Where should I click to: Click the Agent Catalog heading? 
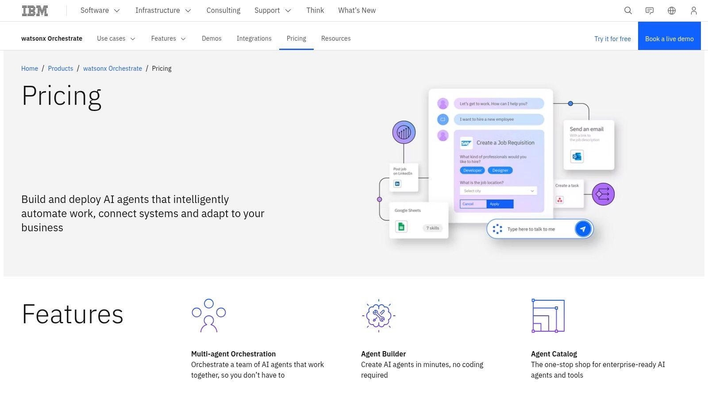(554, 354)
